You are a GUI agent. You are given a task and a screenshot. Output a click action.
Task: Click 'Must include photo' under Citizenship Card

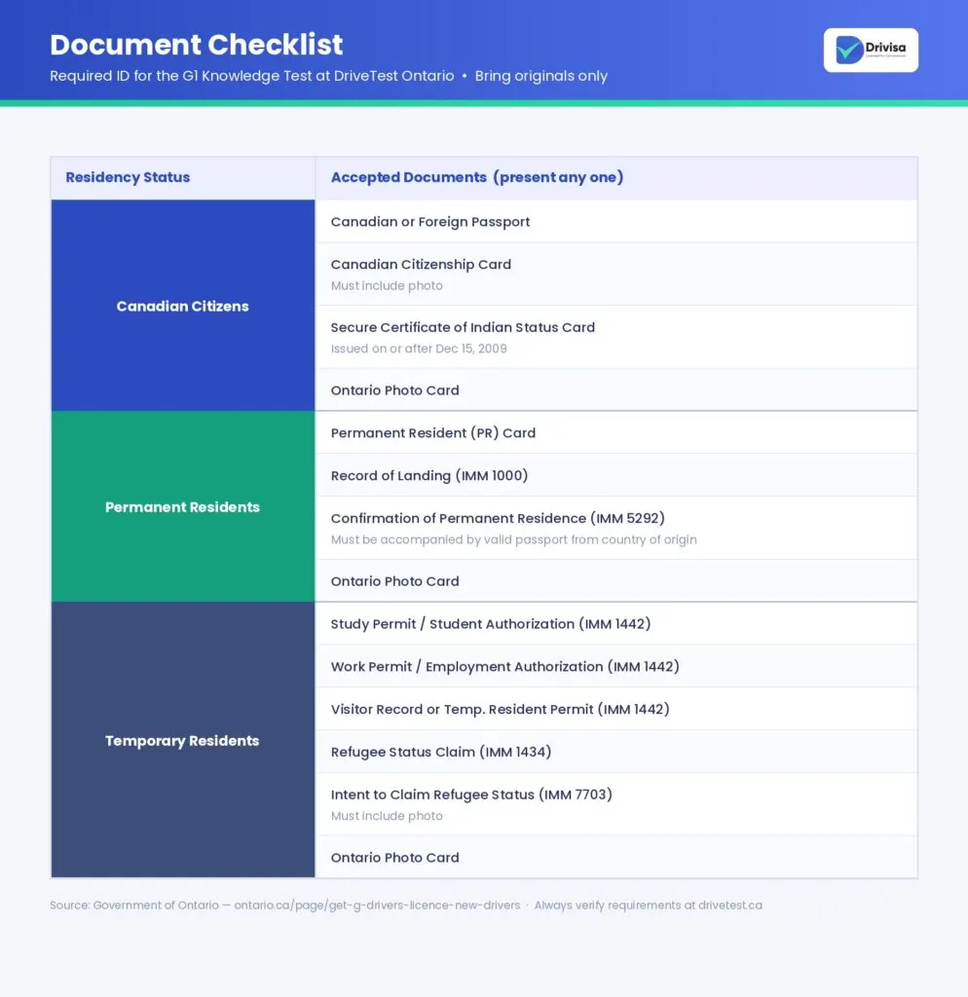click(x=387, y=285)
